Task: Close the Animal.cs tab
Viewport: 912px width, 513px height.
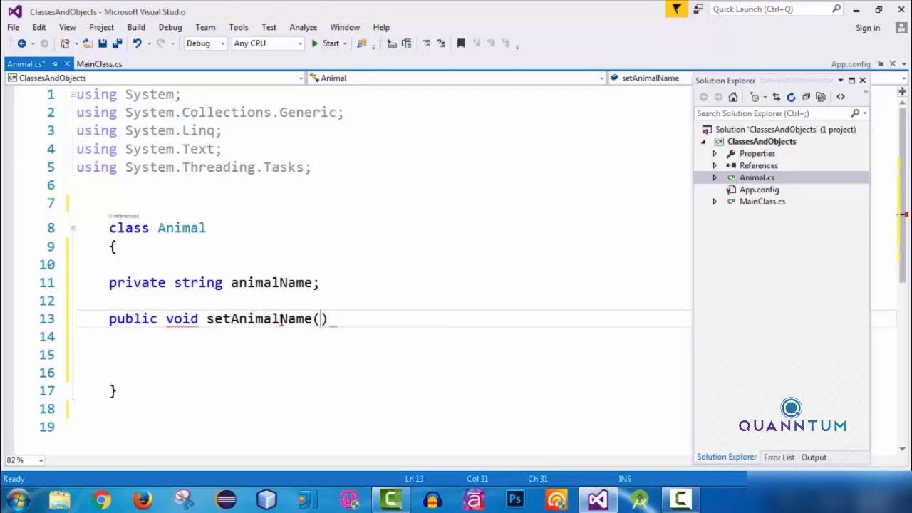Action: click(x=67, y=64)
